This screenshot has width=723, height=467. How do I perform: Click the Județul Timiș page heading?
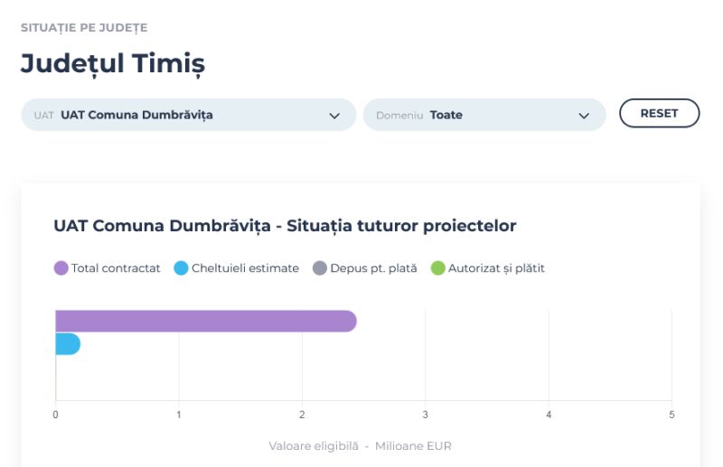(113, 63)
